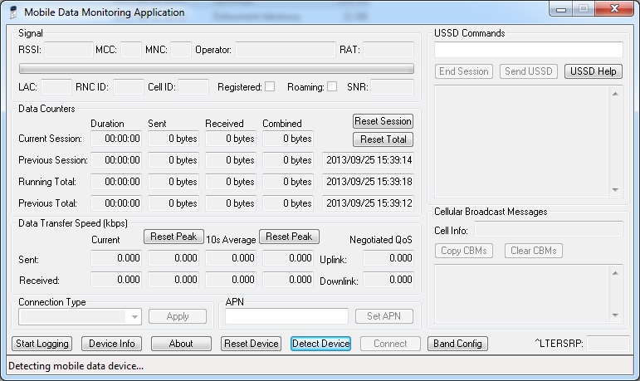Screen dimensions: 640x381
Task: Click the Detect Device button
Action: point(321,344)
